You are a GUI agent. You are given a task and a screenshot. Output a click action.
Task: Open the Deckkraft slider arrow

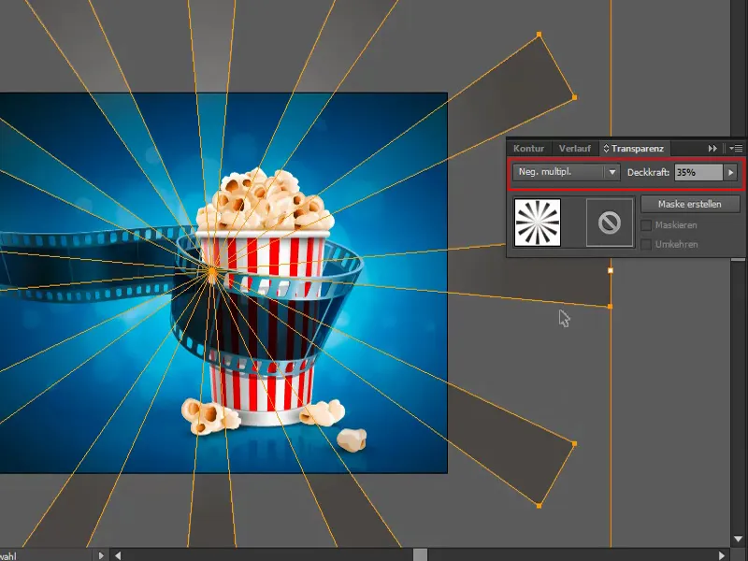731,172
